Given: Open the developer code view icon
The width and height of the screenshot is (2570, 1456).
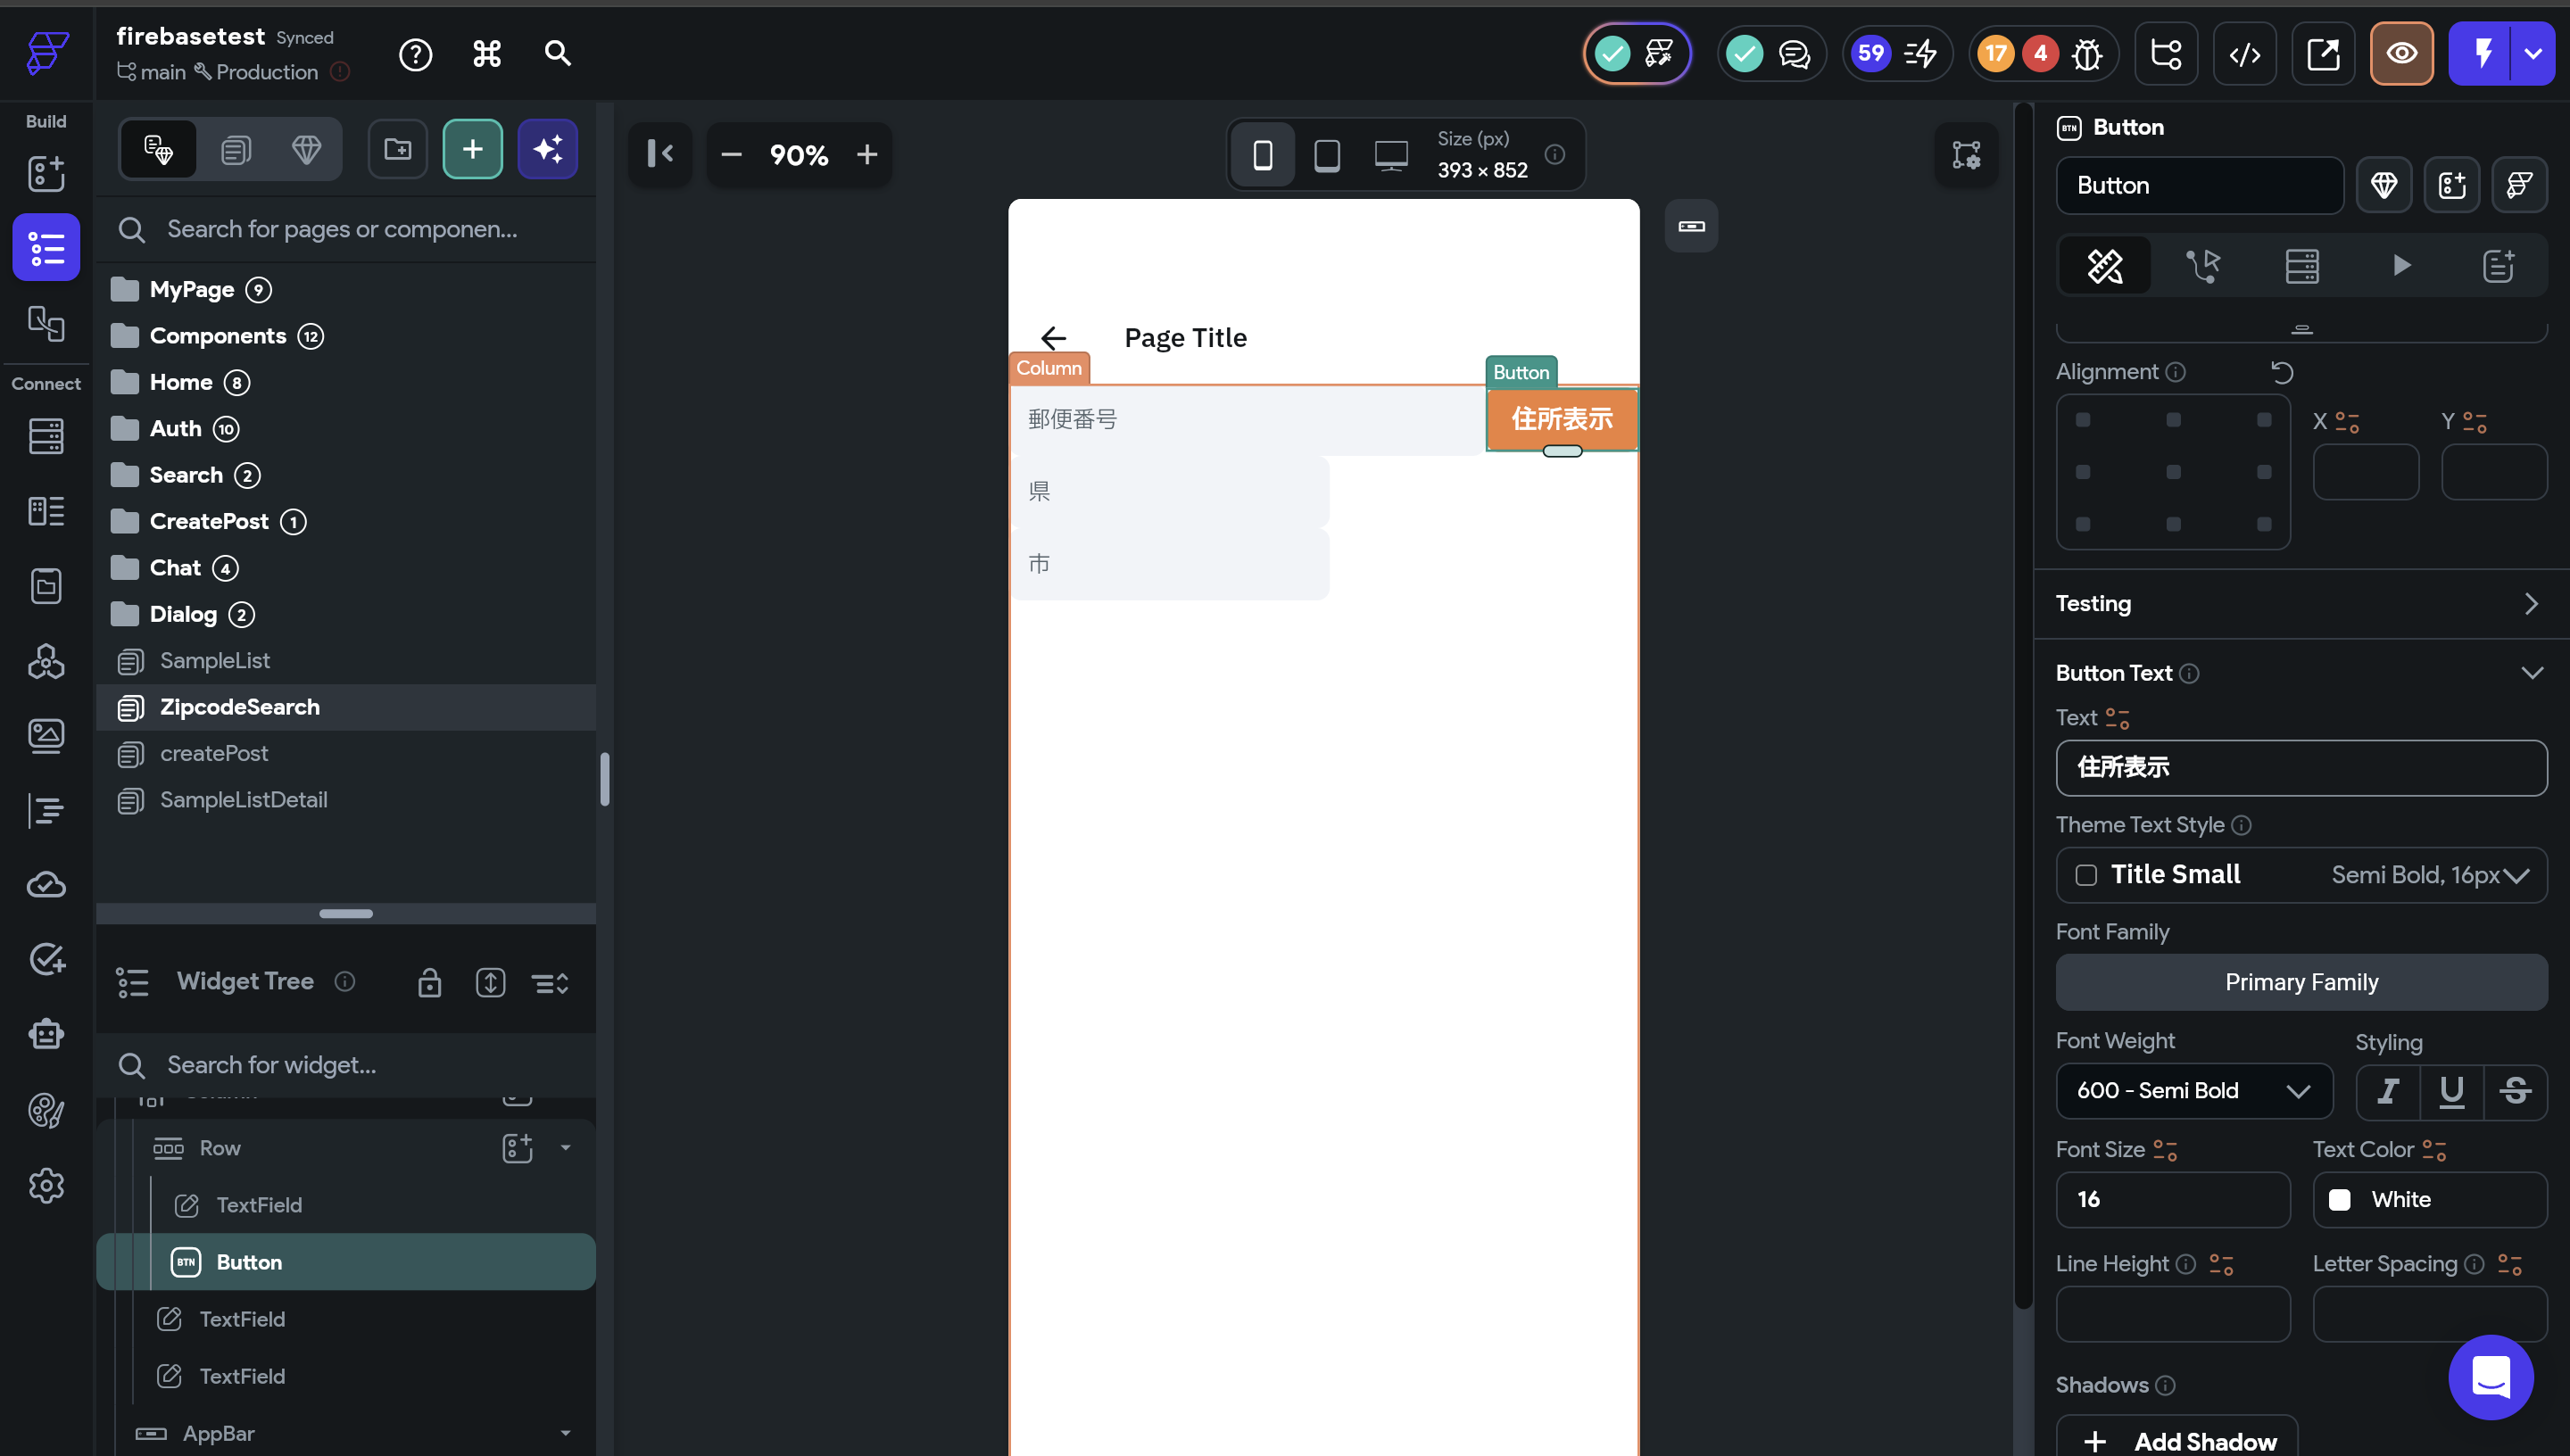Looking at the screenshot, I should click(2244, 54).
